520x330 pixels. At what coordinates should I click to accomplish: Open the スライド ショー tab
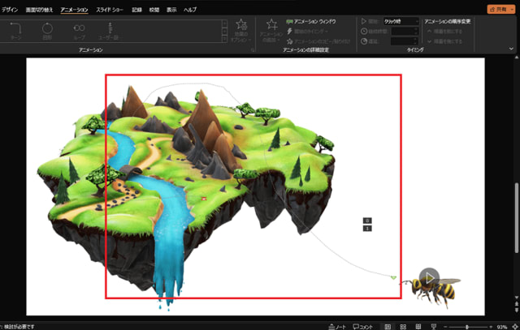[110, 8]
